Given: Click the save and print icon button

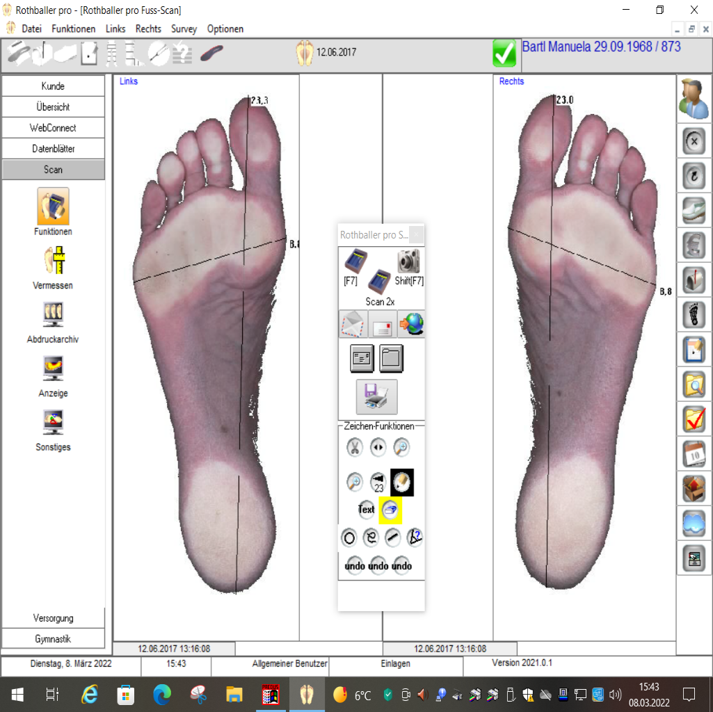Looking at the screenshot, I should point(376,396).
